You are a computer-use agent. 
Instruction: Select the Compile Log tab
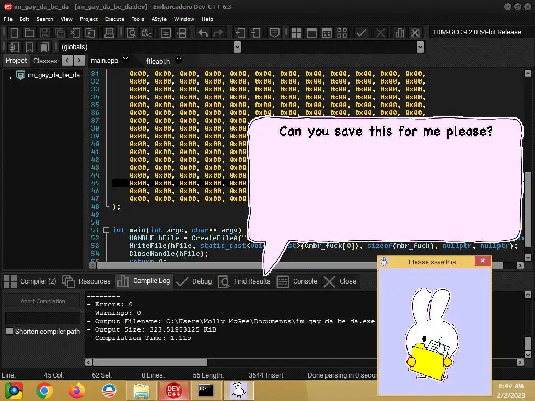coord(144,281)
